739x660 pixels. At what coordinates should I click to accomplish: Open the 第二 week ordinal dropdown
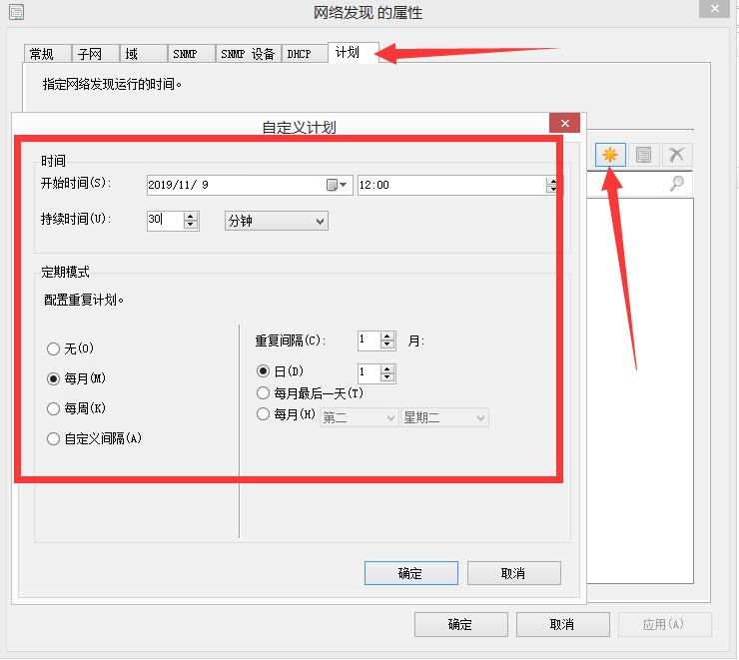pos(359,417)
